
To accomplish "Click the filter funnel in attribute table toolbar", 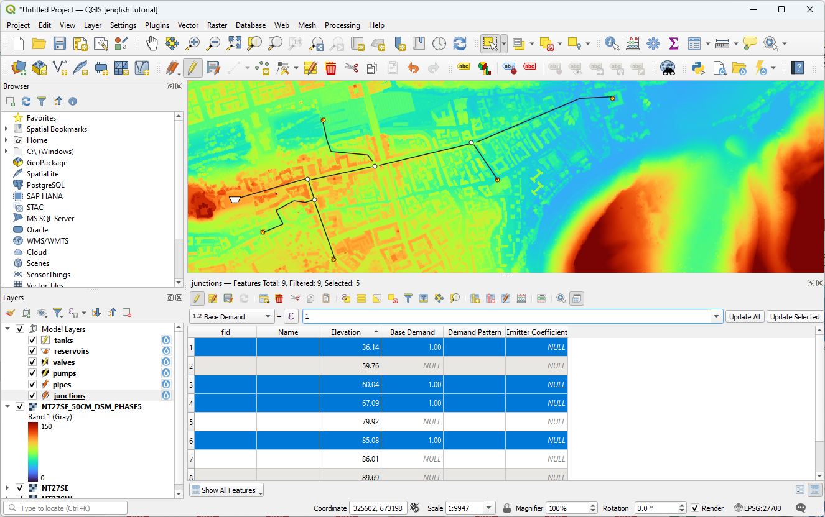I will (x=408, y=299).
